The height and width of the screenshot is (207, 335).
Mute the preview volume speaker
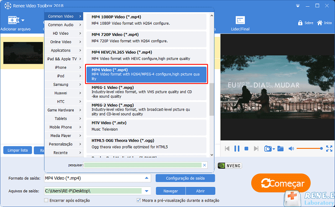291,148
